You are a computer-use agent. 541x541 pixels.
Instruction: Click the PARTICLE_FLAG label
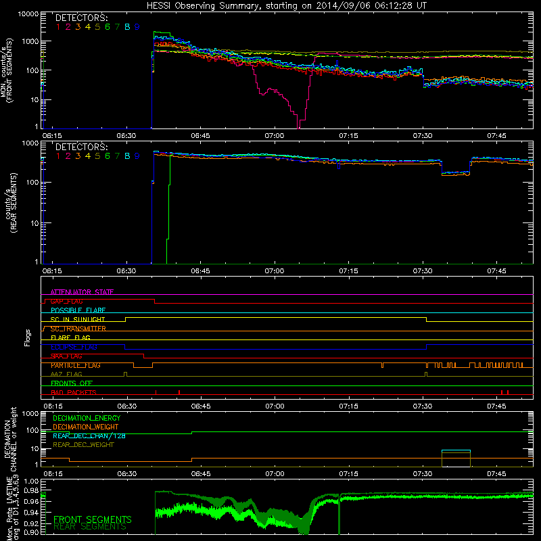coord(76,365)
